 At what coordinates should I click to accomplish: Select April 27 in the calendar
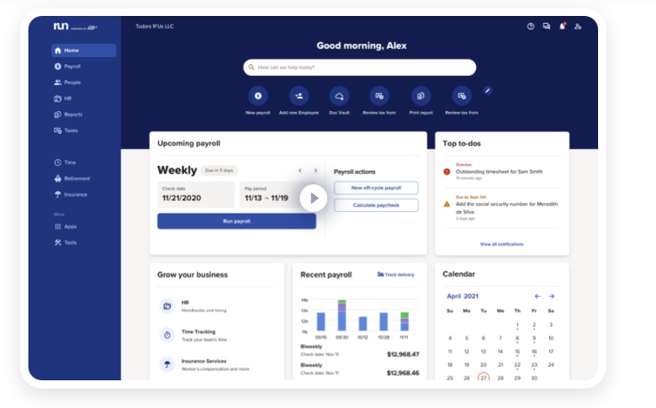coord(484,378)
